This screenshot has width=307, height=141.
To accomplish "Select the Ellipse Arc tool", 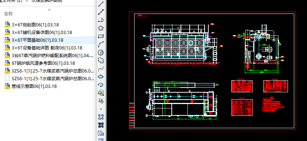I will pyautogui.click(x=101, y=85).
